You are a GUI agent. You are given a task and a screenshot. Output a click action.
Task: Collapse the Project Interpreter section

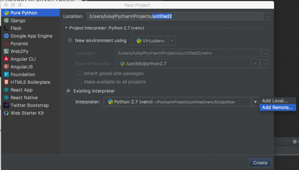coord(66,28)
